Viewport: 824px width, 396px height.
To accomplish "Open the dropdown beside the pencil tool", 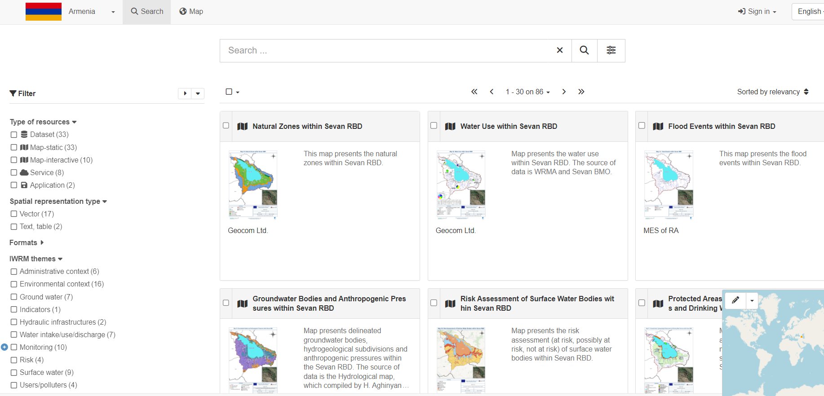I will tap(752, 300).
